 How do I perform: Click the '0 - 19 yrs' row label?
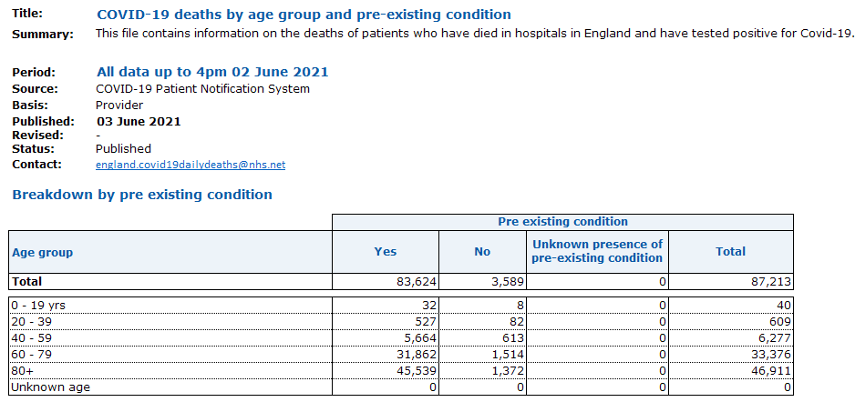[170, 306]
